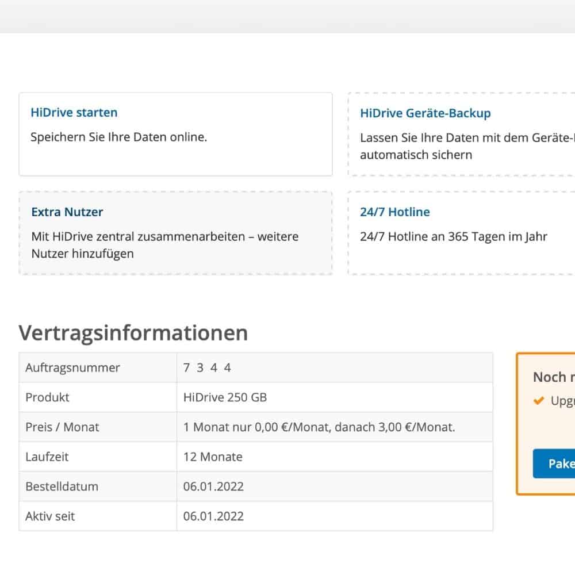Click the Laufzeit label cell
This screenshot has width=575, height=575.
[x=98, y=457]
